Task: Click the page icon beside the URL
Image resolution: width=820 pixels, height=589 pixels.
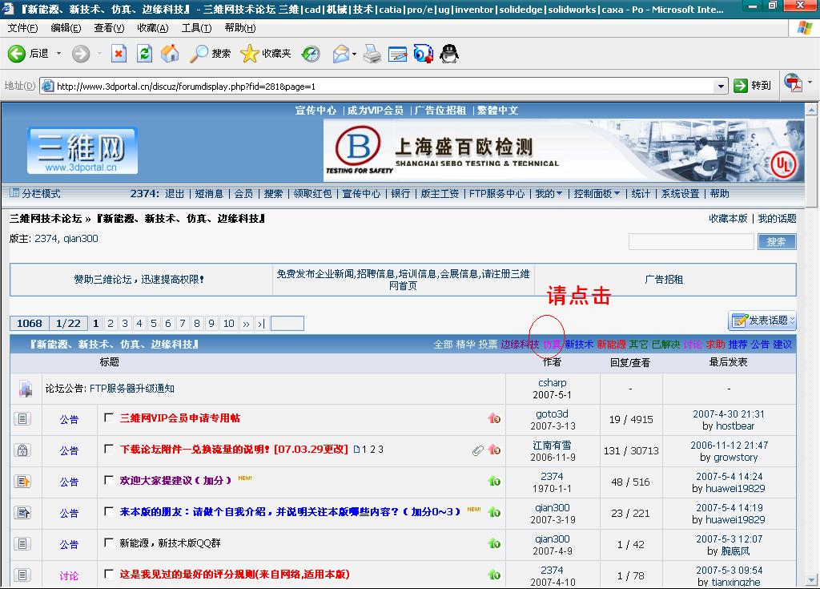Action: tap(47, 86)
